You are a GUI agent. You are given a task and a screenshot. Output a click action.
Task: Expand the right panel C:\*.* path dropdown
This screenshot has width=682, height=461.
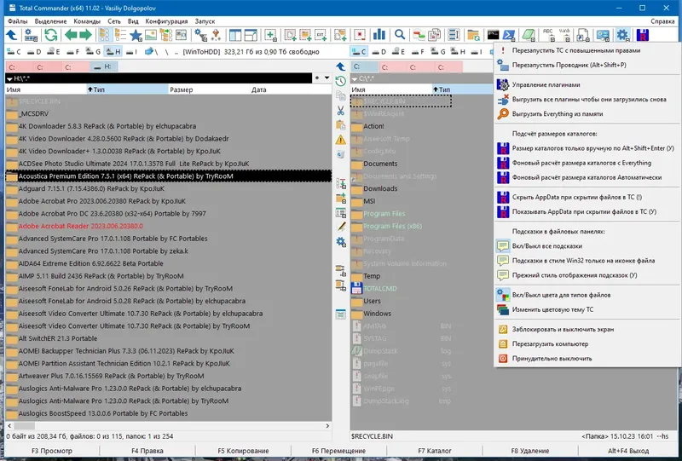point(354,78)
